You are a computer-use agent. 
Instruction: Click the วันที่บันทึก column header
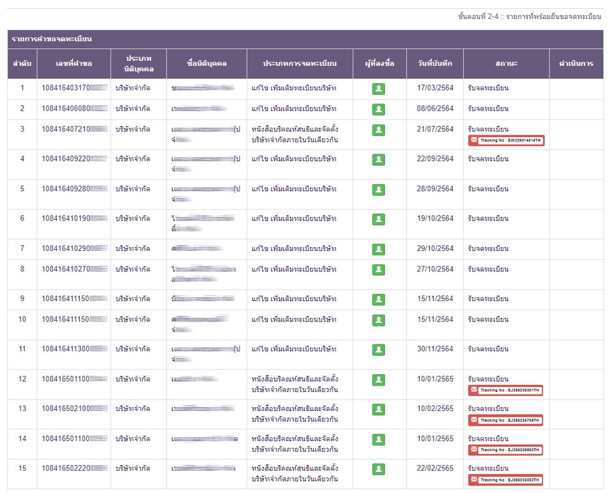tap(435, 64)
